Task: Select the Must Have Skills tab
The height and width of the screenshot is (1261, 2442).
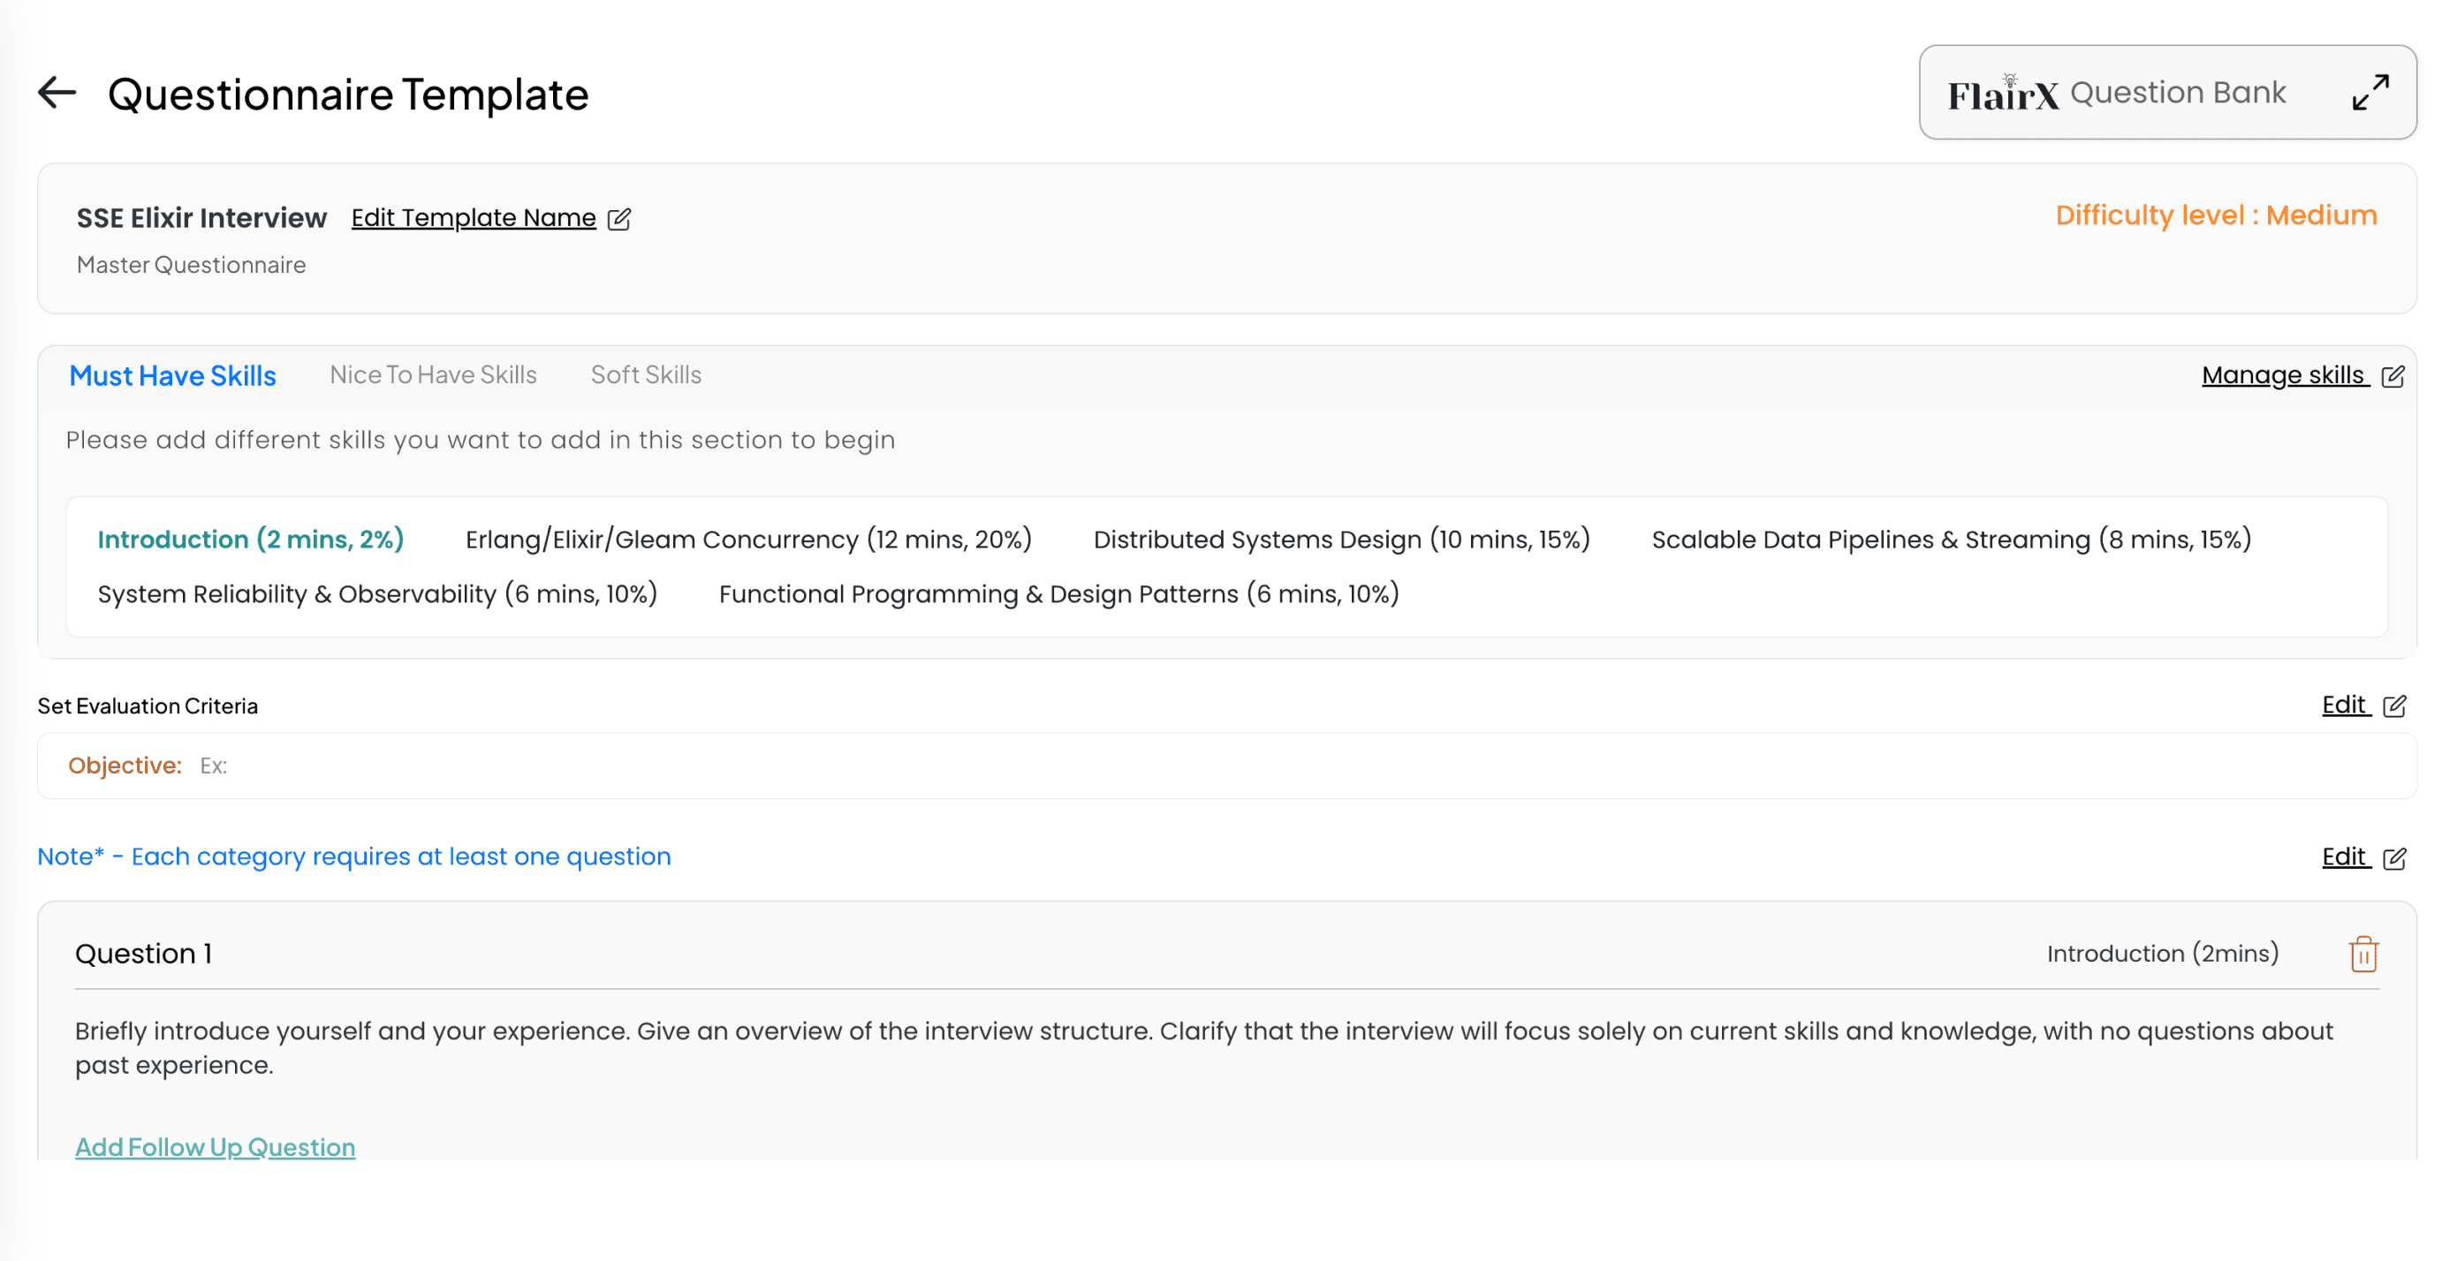Action: click(172, 376)
